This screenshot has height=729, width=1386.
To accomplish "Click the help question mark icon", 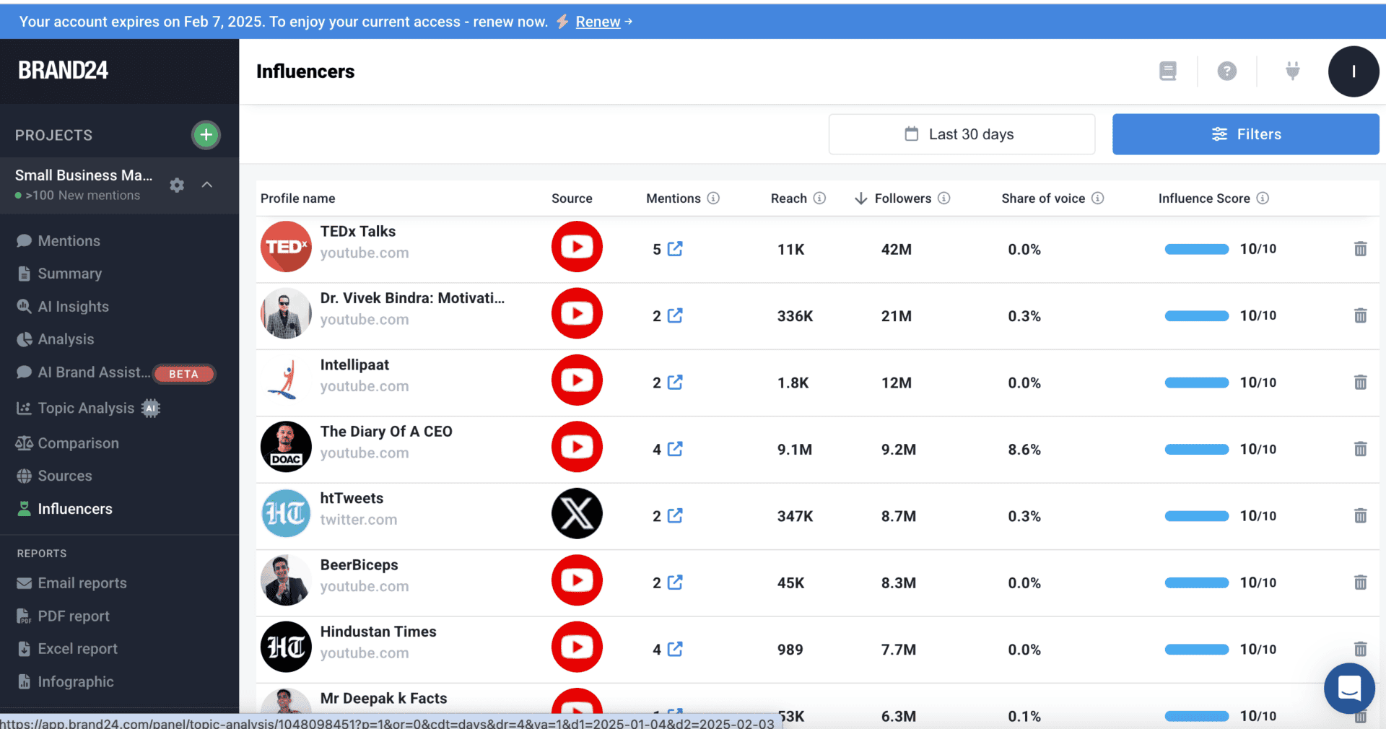I will 1226,71.
